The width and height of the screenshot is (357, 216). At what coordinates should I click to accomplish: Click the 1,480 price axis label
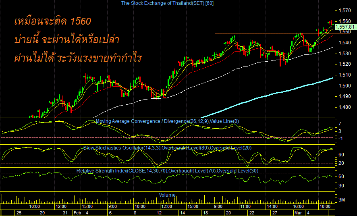tap(345, 107)
